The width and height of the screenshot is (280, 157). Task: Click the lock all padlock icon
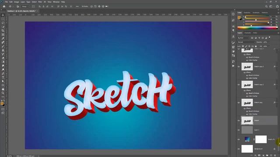click(255, 46)
